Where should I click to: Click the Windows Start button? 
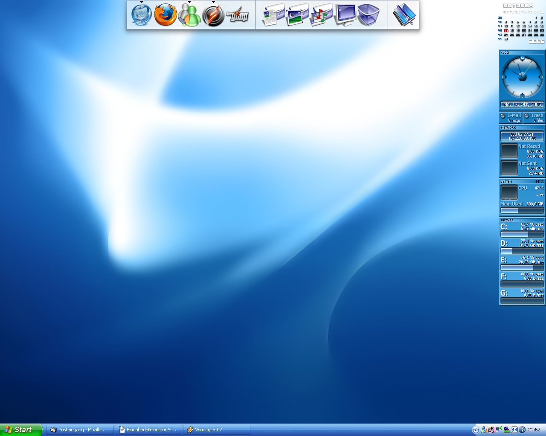click(x=21, y=430)
